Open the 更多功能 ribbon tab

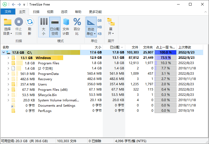[x=95, y=12]
